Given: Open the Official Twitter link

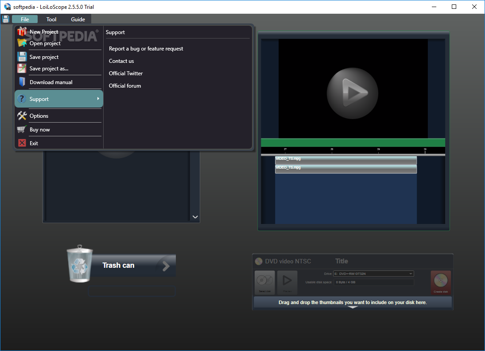Looking at the screenshot, I should [126, 73].
